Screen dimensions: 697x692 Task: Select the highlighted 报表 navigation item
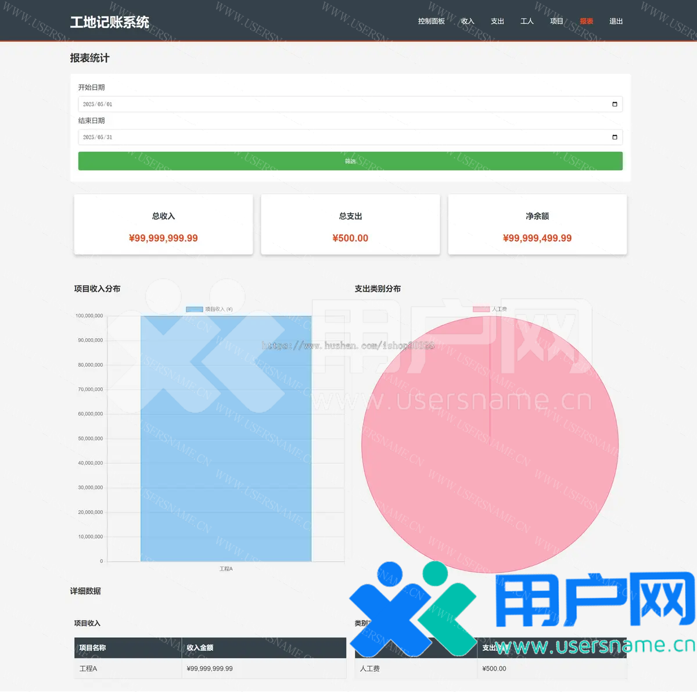pos(586,21)
